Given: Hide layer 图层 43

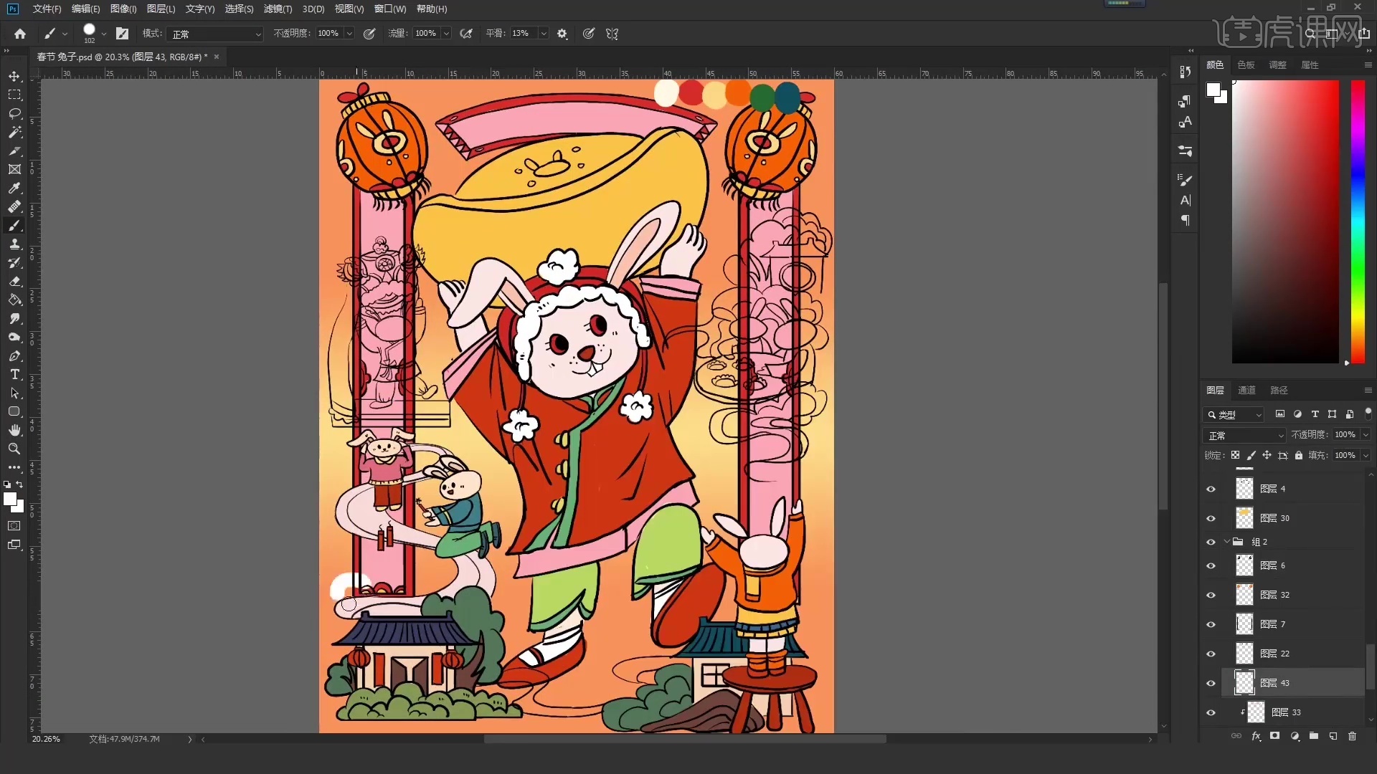Looking at the screenshot, I should (x=1211, y=683).
